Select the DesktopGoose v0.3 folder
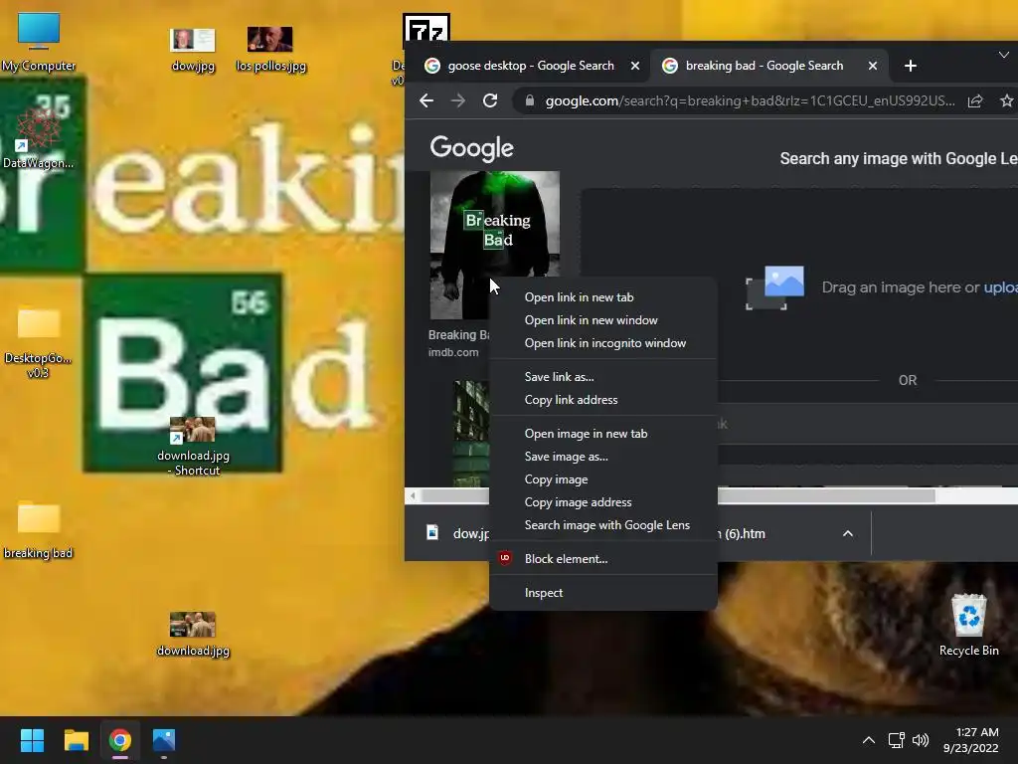The image size is (1018, 764). point(39,343)
